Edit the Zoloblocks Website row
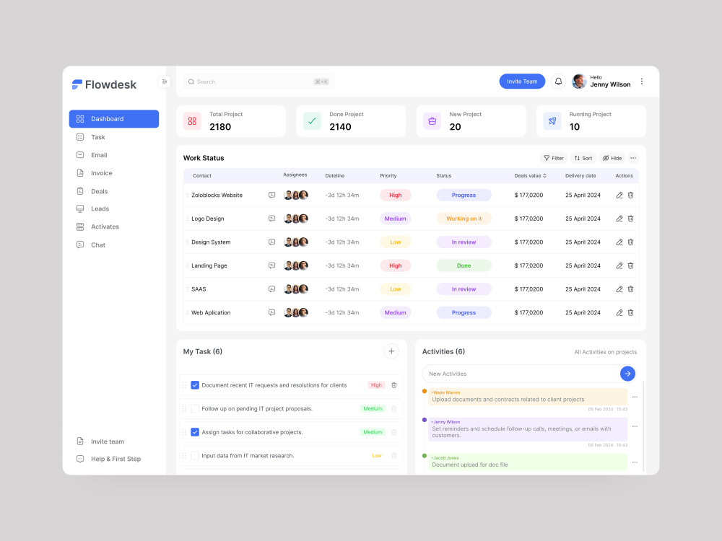Screen dimensions: 722x541 coord(619,195)
